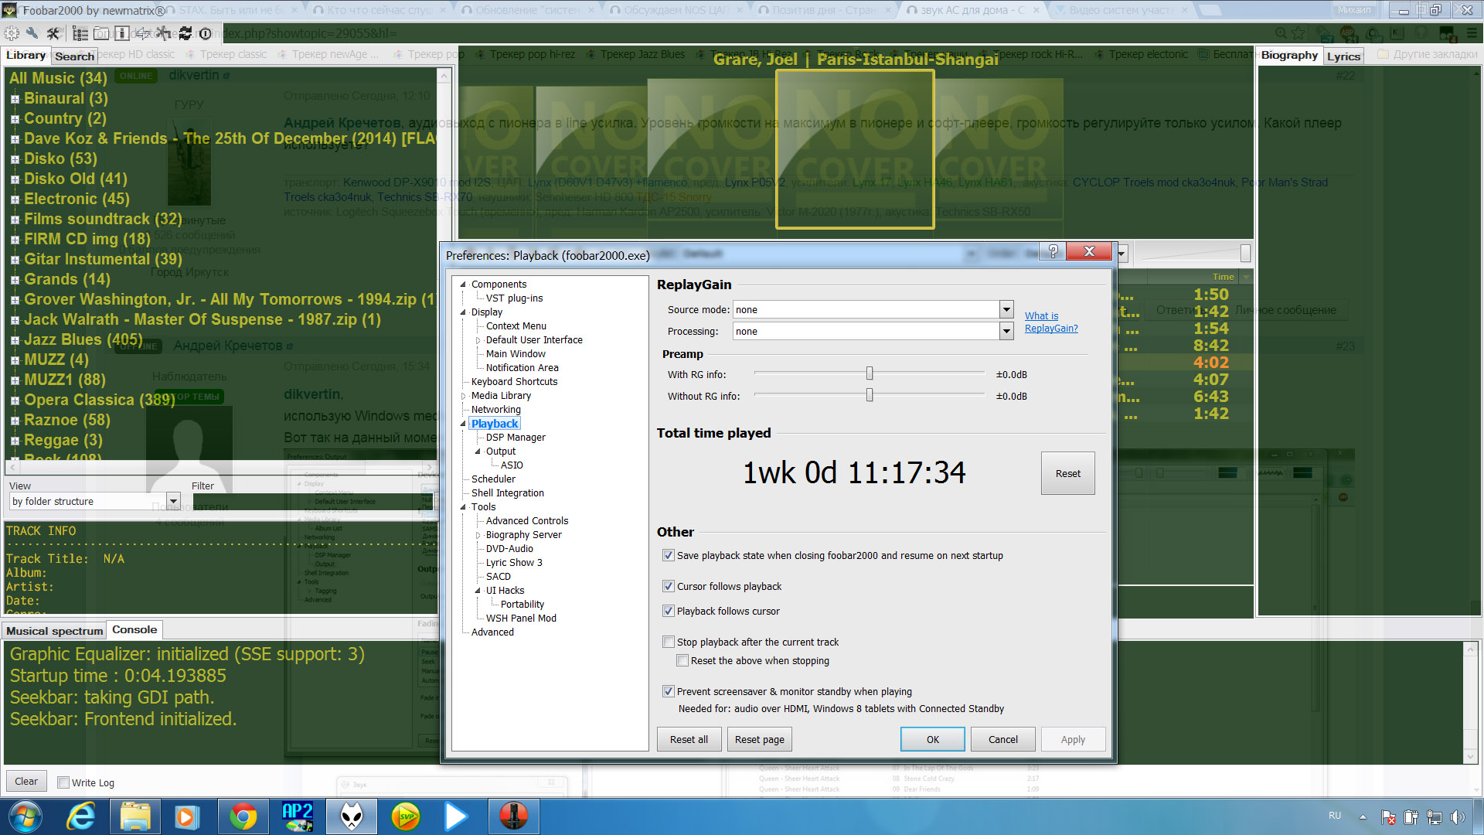Select ASIO under Output
Viewport: 1484px width, 835px height.
tap(512, 465)
